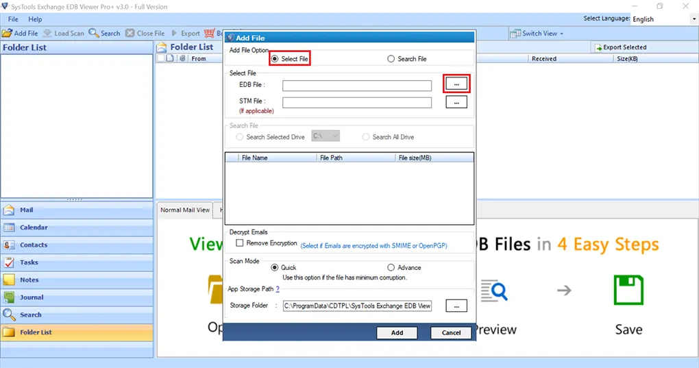Browse for EDB file with ... button
Viewport: 699px width, 368px height.
click(456, 84)
